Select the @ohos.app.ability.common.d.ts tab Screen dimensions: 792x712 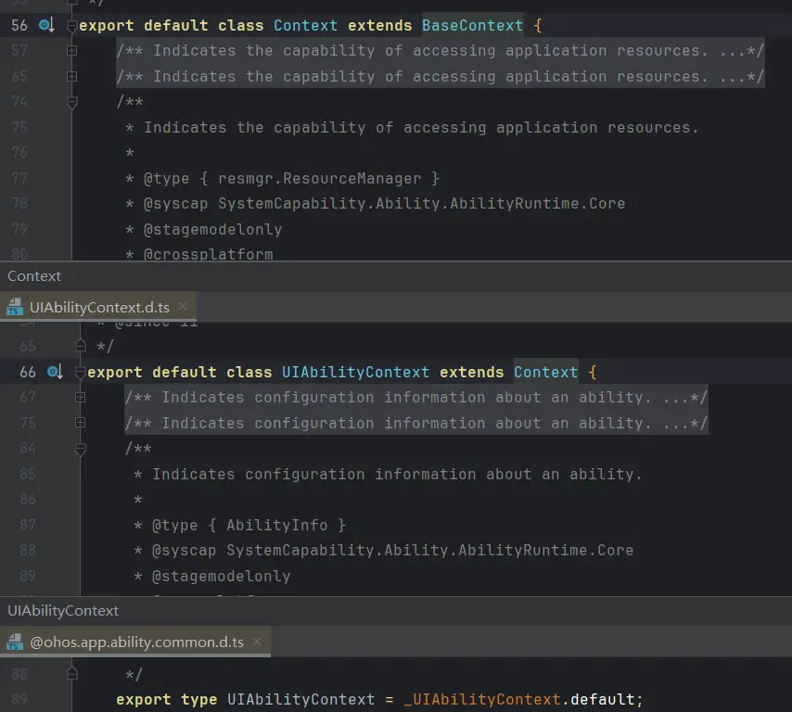click(136, 642)
